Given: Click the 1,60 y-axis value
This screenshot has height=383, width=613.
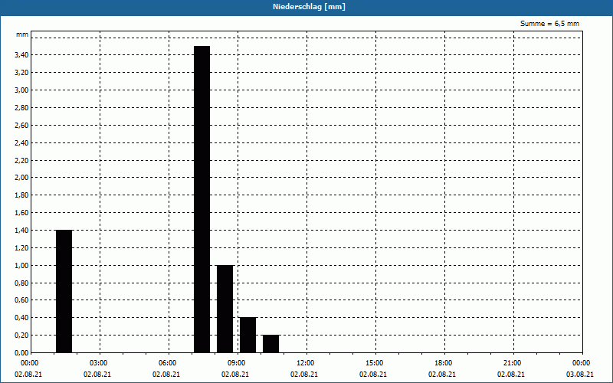Looking at the screenshot, I should [x=21, y=213].
